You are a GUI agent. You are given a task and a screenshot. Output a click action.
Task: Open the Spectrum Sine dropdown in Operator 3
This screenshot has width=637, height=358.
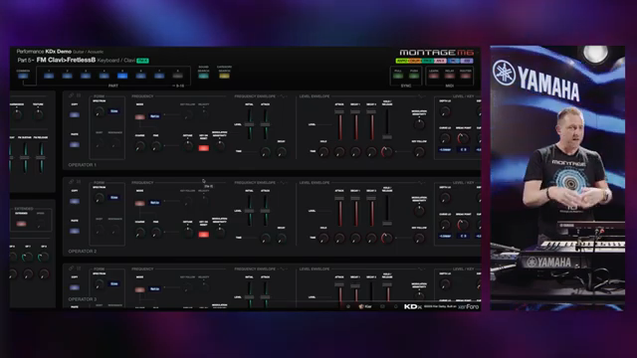(x=114, y=284)
